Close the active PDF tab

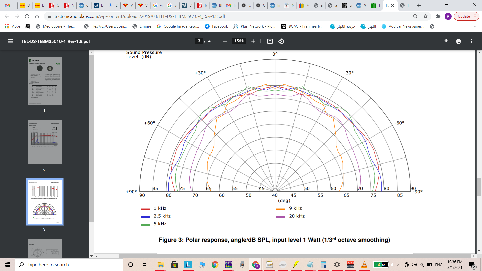coord(393,5)
